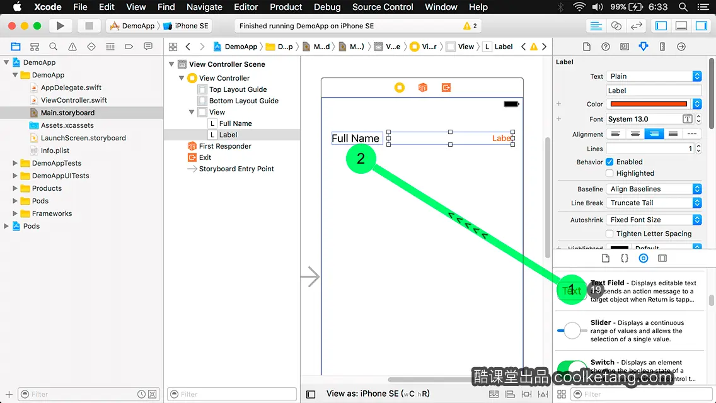716x403 pixels.
Task: Open the Text type dropdown
Action: [x=654, y=76]
